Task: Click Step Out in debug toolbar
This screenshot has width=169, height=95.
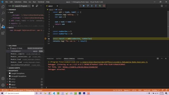Action: (96, 6)
